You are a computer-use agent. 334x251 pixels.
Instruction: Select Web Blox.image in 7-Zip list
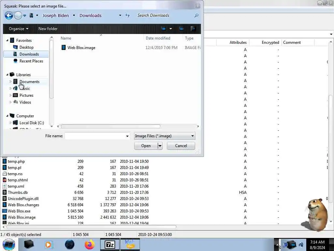coord(22,217)
